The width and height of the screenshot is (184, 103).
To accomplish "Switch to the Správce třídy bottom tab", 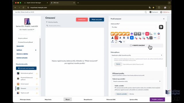I will pos(134,100).
